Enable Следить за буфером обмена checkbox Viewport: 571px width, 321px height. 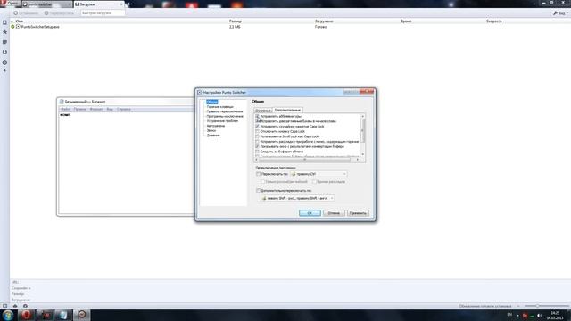click(x=258, y=152)
